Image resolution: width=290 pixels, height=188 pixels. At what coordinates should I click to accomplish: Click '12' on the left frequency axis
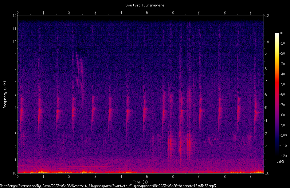(14, 16)
